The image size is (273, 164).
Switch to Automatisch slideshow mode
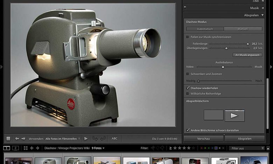click(x=205, y=29)
